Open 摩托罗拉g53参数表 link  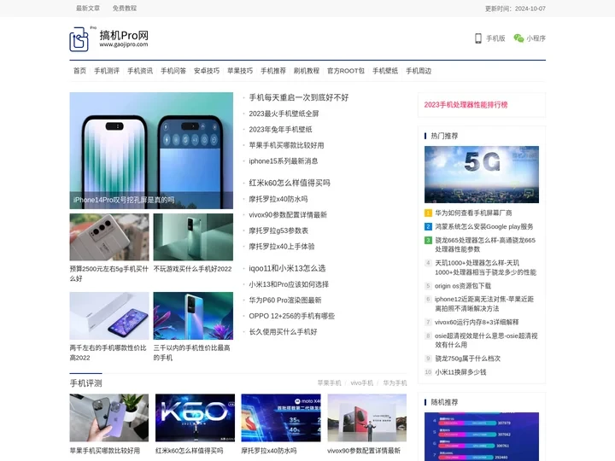tap(278, 230)
